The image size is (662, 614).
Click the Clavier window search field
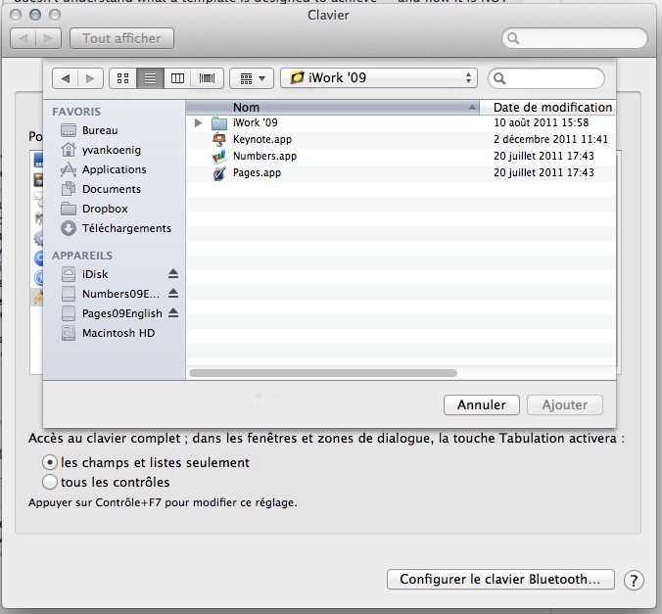point(575,38)
